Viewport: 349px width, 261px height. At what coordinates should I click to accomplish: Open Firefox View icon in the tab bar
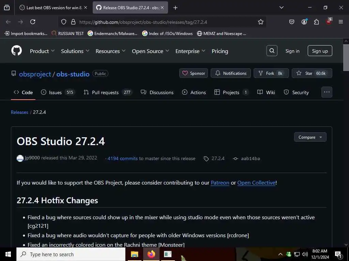pos(7,7)
